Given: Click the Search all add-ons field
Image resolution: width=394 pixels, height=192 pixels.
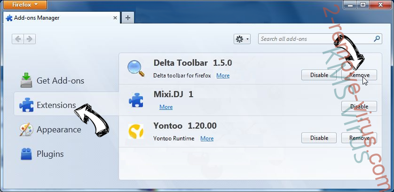Looking at the screenshot, I should click(x=315, y=39).
